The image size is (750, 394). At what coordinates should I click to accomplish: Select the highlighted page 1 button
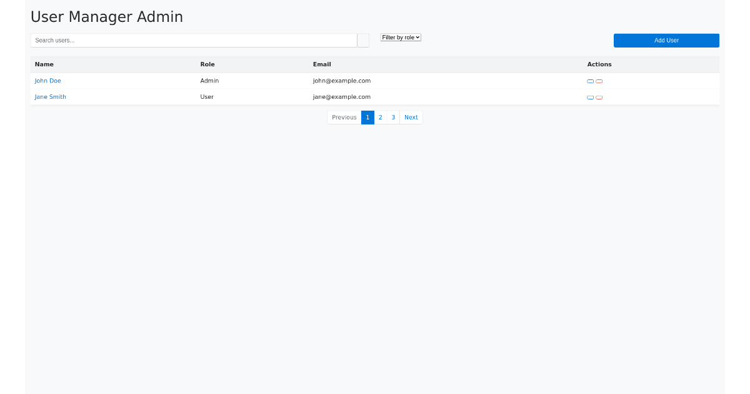pos(367,117)
